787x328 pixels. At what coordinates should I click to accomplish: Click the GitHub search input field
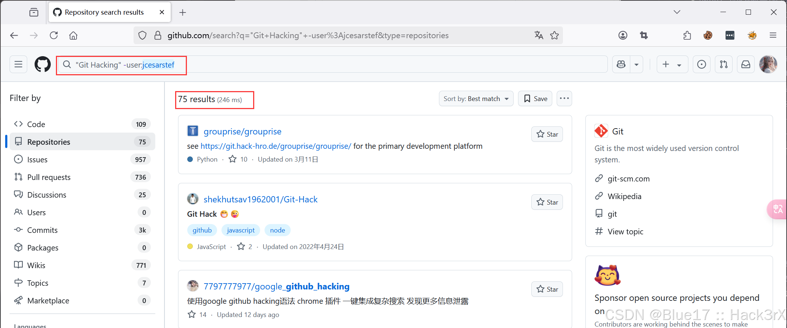333,65
